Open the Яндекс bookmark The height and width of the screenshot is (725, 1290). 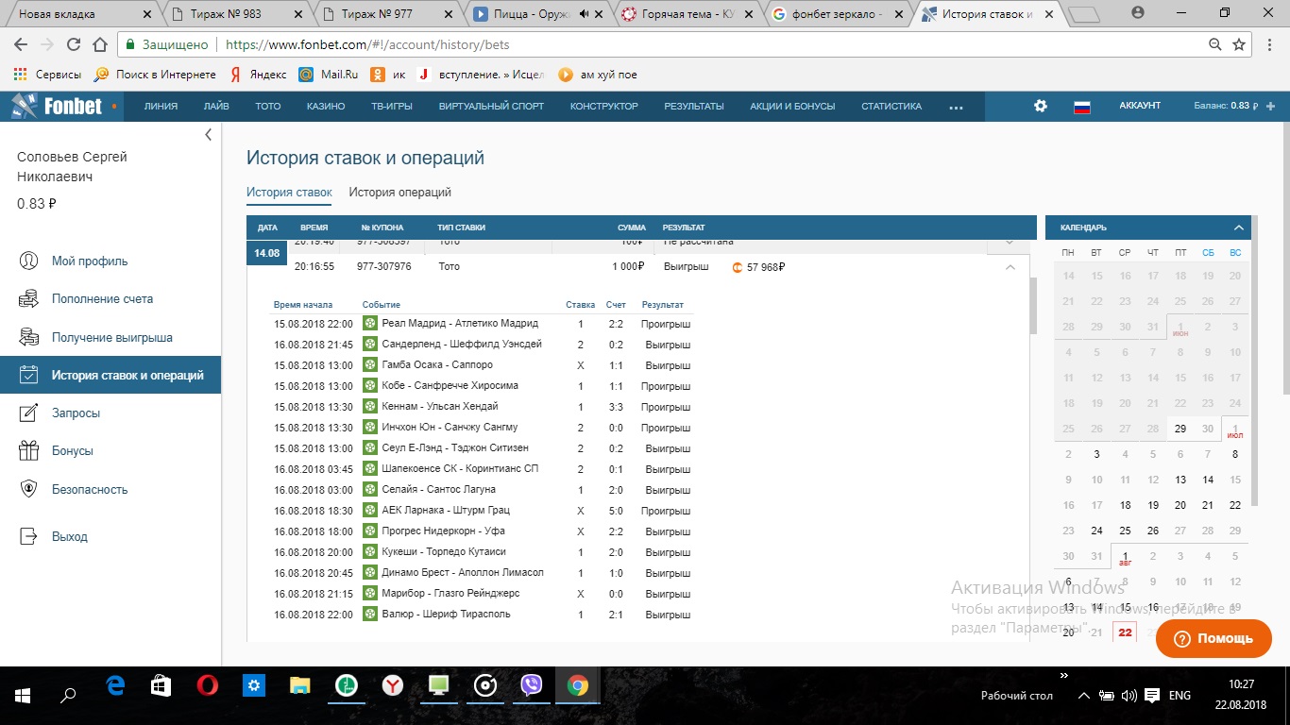coord(258,75)
